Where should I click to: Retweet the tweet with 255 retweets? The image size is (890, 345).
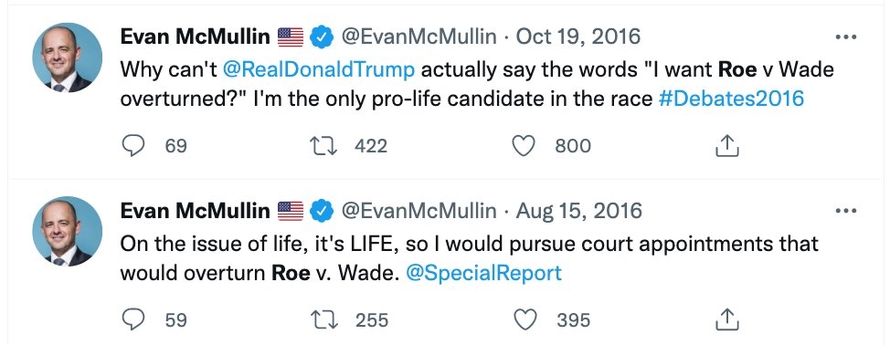(324, 320)
